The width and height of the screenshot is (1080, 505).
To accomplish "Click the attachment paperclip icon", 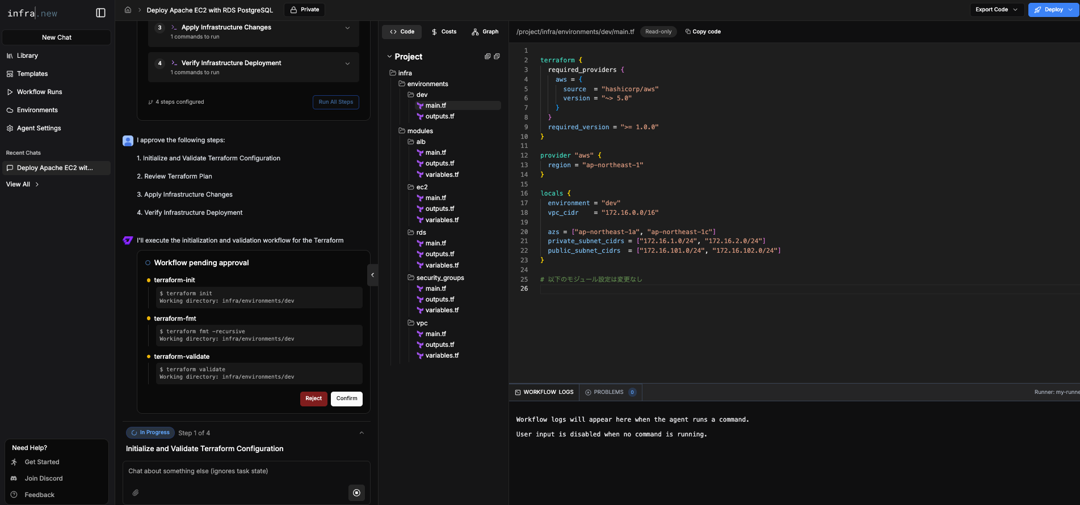I will pyautogui.click(x=136, y=493).
